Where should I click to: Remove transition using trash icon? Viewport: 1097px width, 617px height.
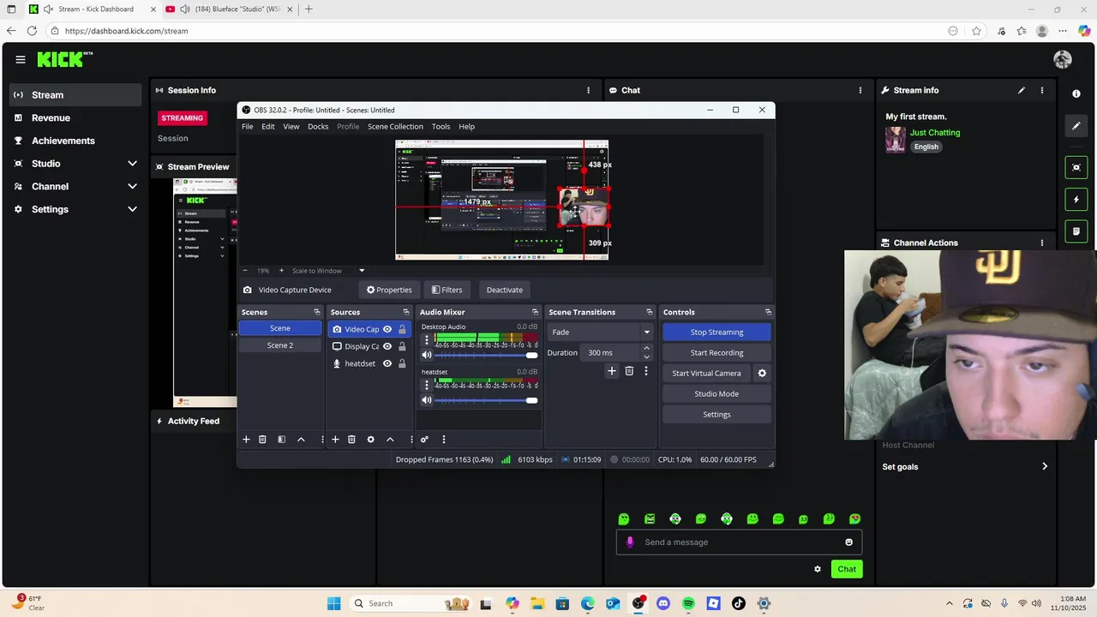pos(629,371)
